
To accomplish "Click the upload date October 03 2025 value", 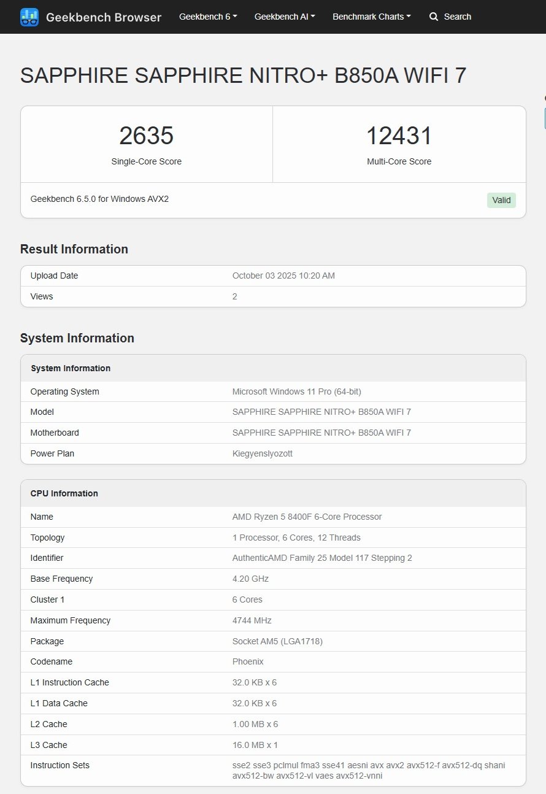I will tap(283, 276).
